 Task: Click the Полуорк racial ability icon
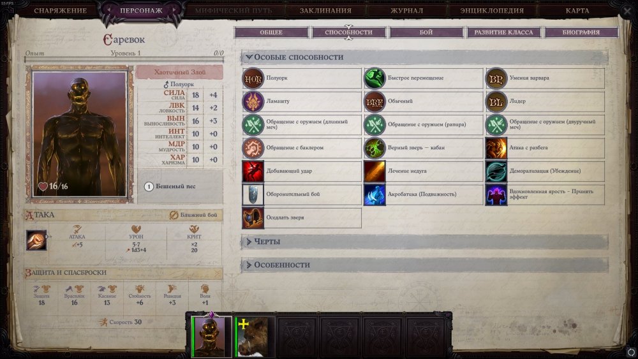pos(253,78)
